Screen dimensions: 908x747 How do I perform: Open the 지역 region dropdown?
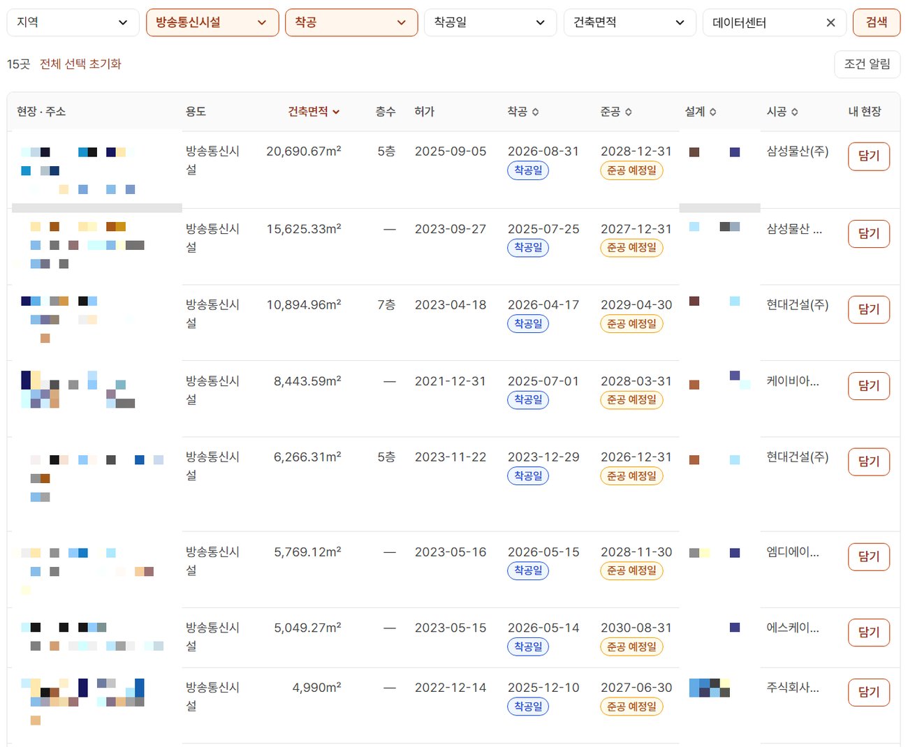click(x=73, y=22)
